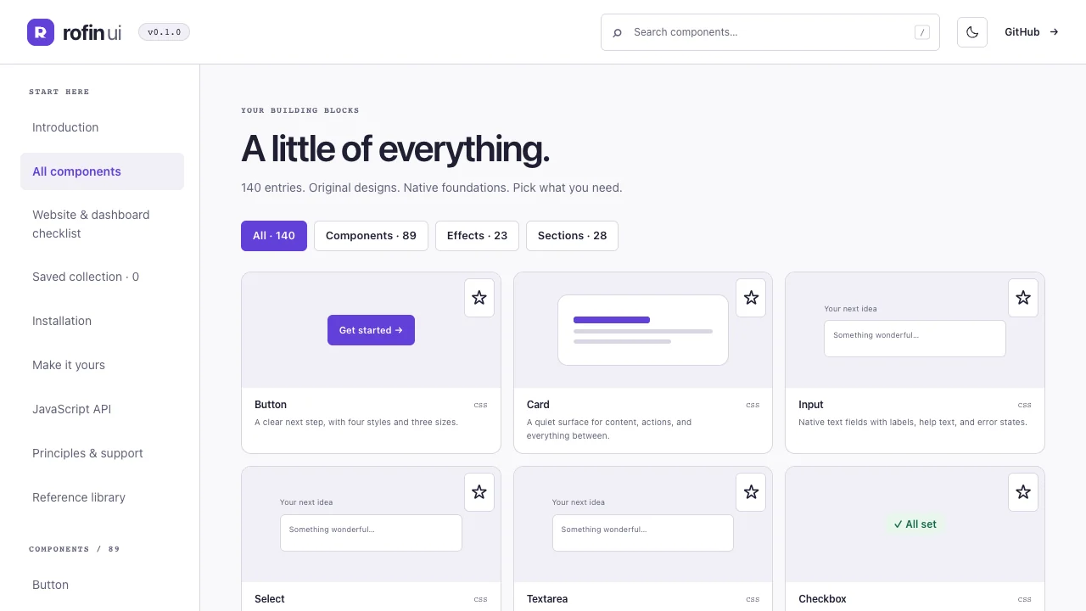Click the rofin ui wordmark
The height and width of the screenshot is (611, 1086).
(x=92, y=32)
